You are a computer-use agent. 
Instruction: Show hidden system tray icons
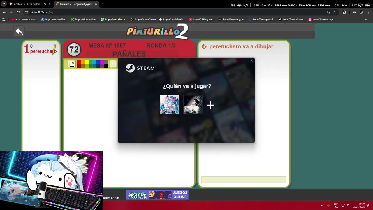point(322,205)
